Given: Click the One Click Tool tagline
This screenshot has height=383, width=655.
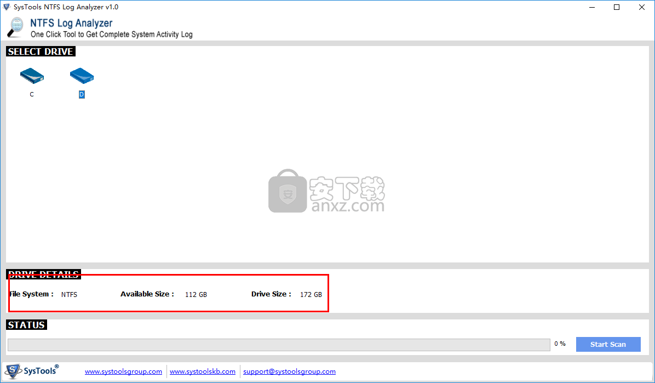Looking at the screenshot, I should tap(112, 35).
